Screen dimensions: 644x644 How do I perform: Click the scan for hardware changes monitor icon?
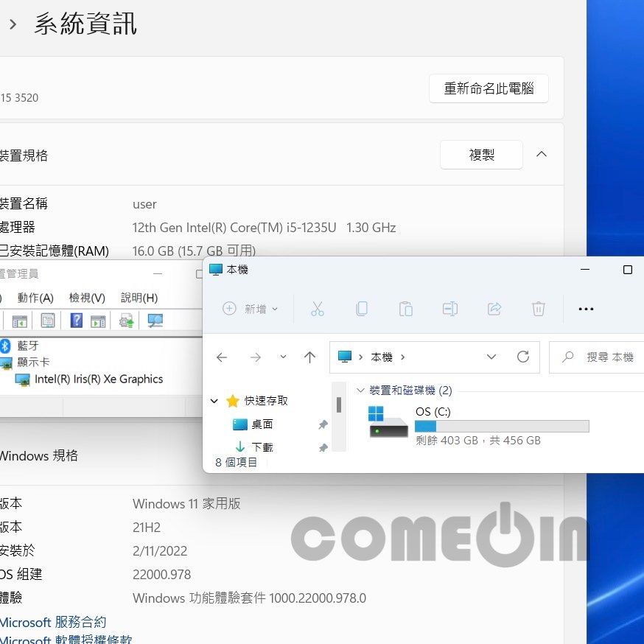[155, 321]
